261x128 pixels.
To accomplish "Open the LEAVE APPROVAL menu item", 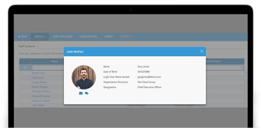I will pyautogui.click(x=88, y=37).
